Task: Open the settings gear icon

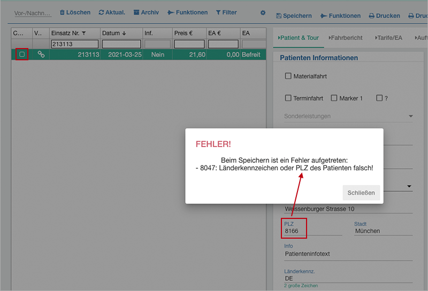Action: (263, 12)
